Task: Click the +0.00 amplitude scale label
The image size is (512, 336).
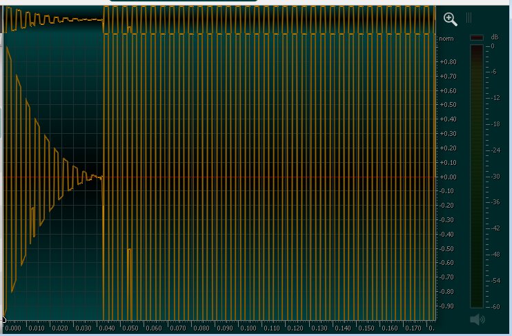Action: 448,177
